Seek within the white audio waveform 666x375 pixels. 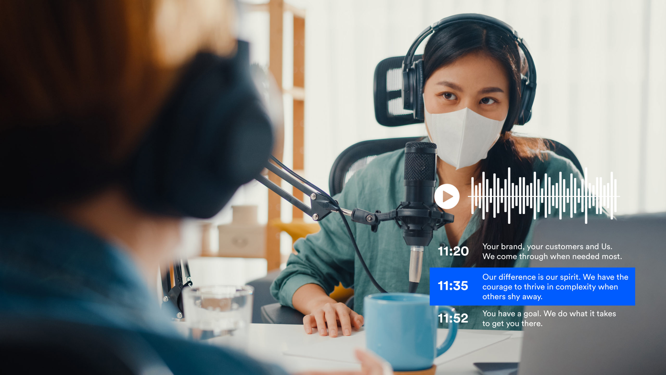click(544, 196)
